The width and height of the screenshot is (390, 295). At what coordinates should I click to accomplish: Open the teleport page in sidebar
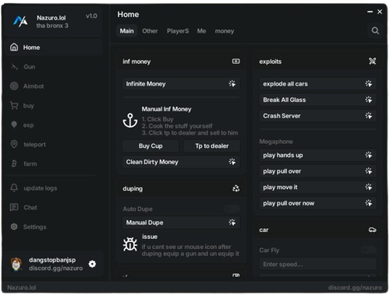[54, 144]
